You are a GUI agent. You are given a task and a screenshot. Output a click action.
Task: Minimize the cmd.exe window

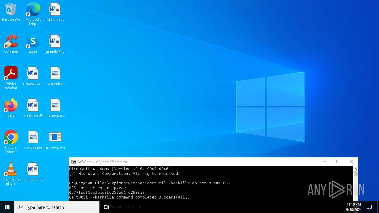[325, 162]
